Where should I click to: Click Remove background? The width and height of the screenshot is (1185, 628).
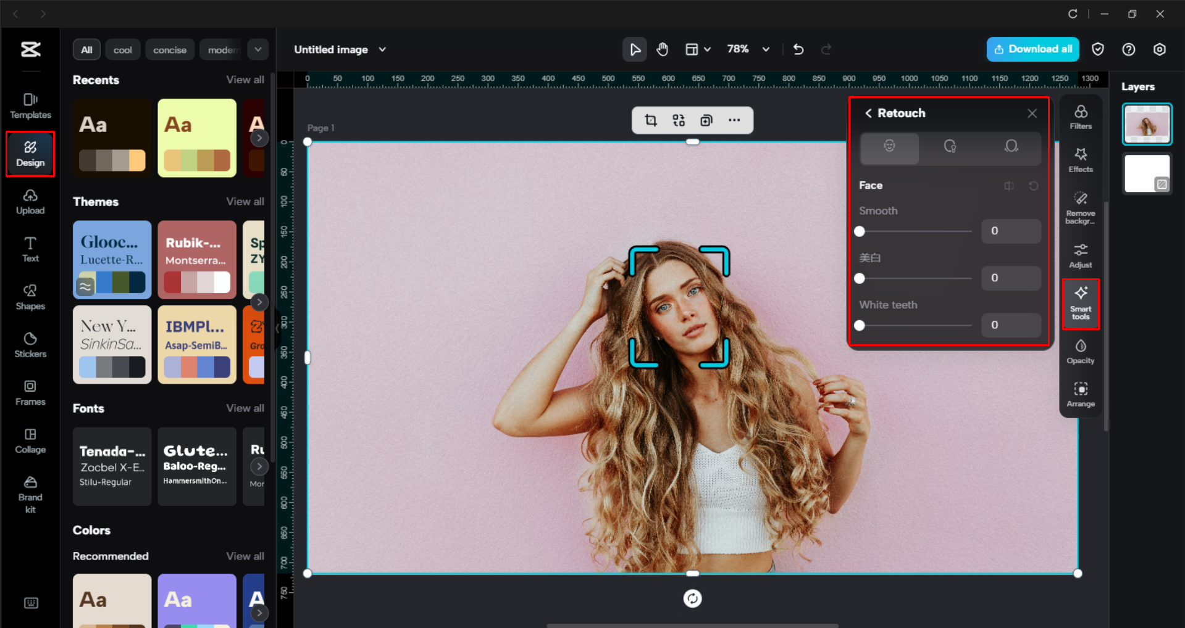(x=1080, y=206)
